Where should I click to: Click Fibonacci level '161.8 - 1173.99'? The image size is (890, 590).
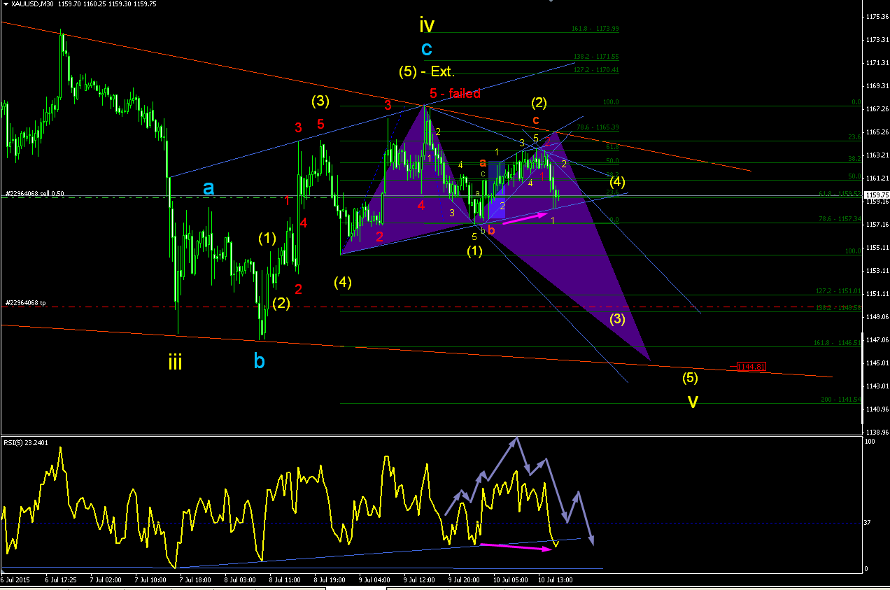595,29
